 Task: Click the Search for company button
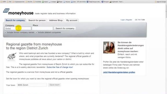[65, 28]
